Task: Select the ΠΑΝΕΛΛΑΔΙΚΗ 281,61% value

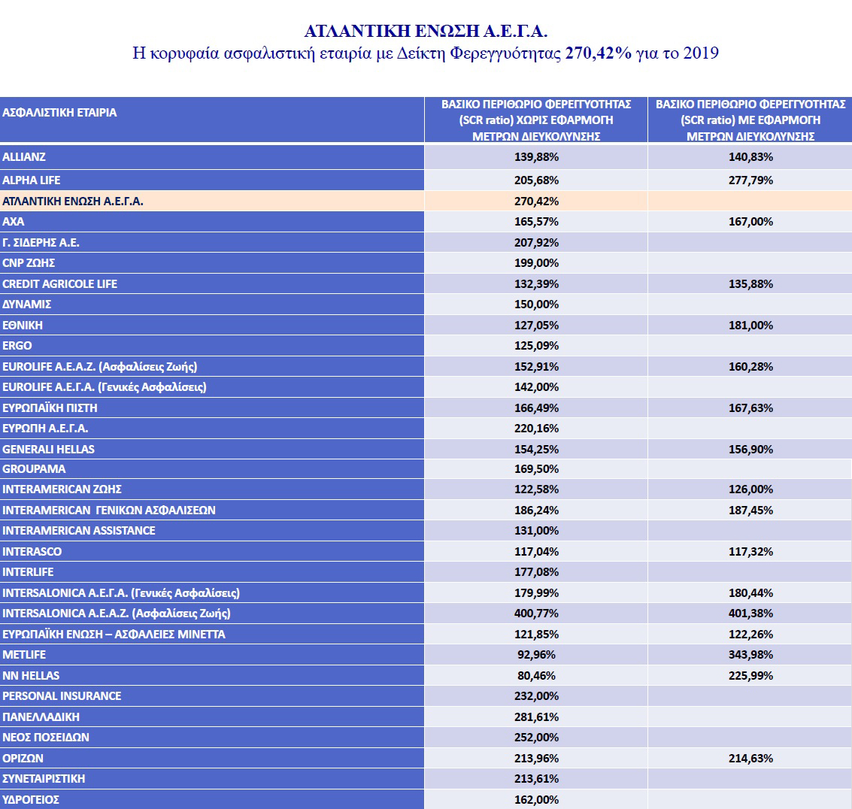Action: 536,717
